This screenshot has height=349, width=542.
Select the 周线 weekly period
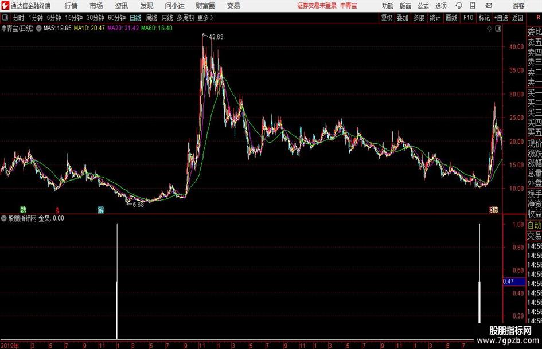click(151, 18)
